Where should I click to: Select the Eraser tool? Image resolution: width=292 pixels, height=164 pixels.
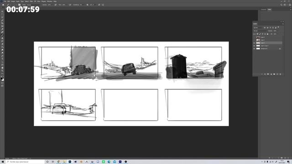pyautogui.click(x=2, y=44)
